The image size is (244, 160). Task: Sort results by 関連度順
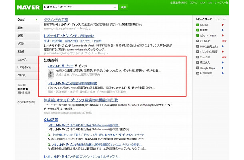click(23, 89)
